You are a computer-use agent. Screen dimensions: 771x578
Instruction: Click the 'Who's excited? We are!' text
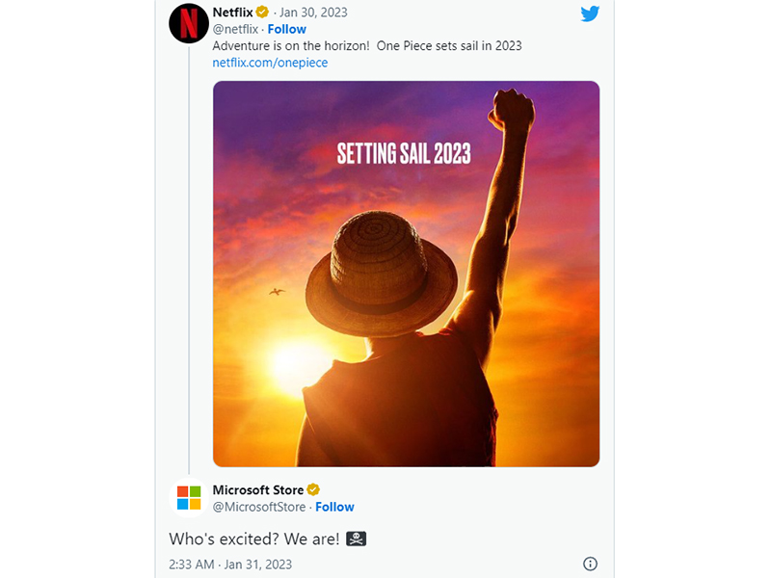click(254, 539)
